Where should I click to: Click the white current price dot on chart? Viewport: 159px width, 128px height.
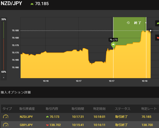coord(151,31)
